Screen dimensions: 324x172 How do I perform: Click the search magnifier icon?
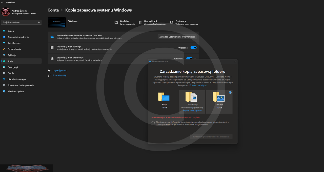point(39,22)
